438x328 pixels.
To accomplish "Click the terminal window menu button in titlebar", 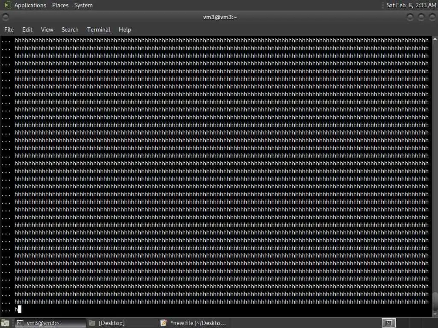I will point(5,17).
